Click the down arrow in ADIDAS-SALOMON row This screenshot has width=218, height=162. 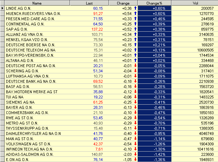(135, 154)
